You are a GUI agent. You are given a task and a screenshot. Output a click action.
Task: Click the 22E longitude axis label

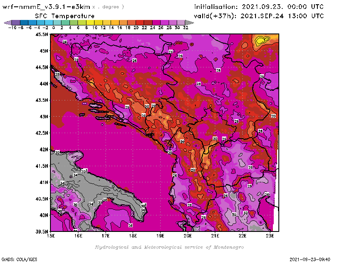pos(242,236)
